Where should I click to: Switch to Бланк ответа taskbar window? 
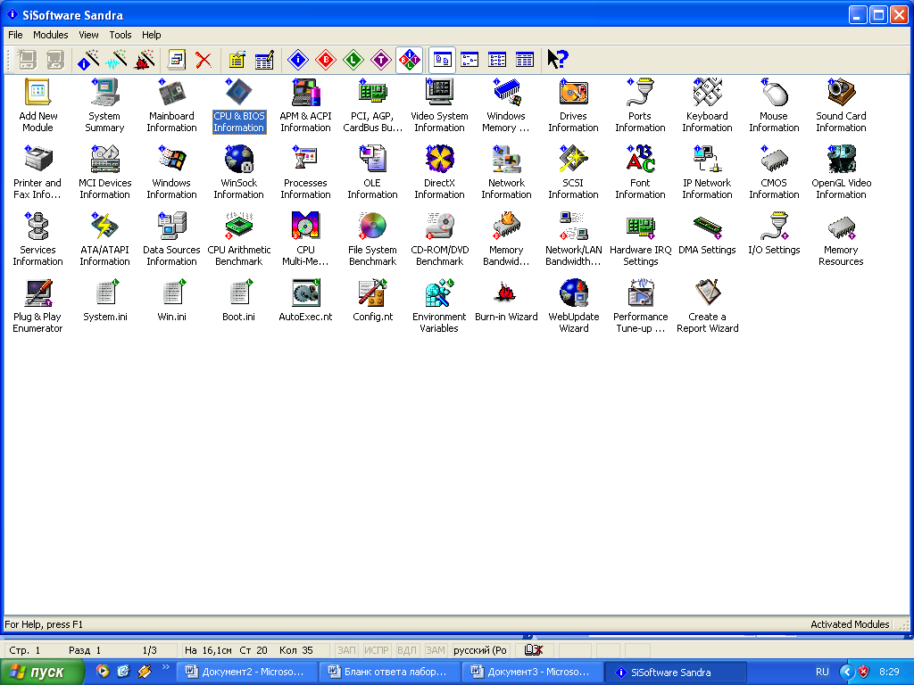click(390, 673)
